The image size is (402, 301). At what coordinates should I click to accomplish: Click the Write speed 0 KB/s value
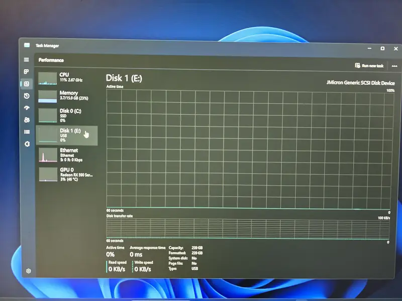tap(143, 269)
